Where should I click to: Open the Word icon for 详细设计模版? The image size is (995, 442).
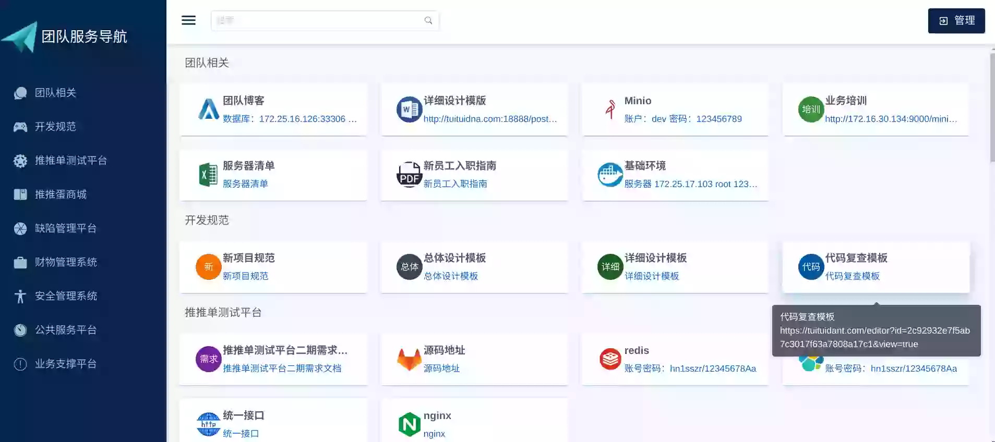[x=409, y=109]
